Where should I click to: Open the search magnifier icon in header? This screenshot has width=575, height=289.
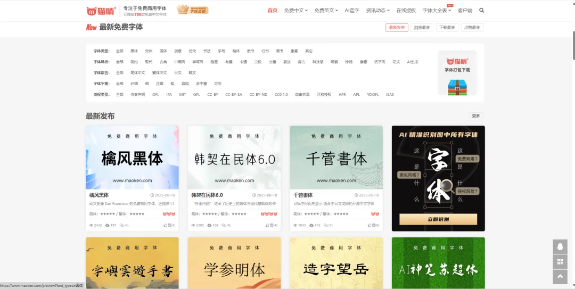coord(481,11)
